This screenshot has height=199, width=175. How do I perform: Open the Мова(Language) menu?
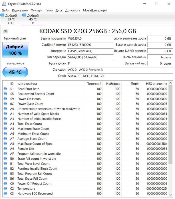pyautogui.click(x=95, y=10)
